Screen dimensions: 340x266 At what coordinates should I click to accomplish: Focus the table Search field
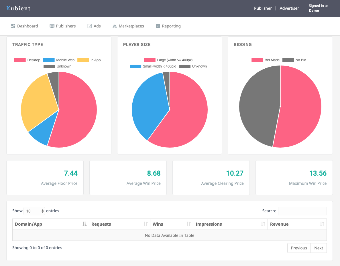pyautogui.click(x=302, y=211)
